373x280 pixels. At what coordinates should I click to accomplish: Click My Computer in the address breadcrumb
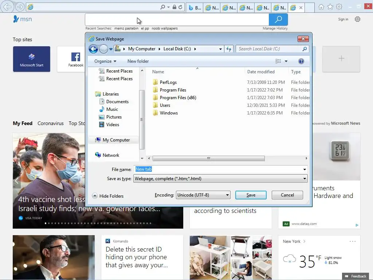point(142,49)
